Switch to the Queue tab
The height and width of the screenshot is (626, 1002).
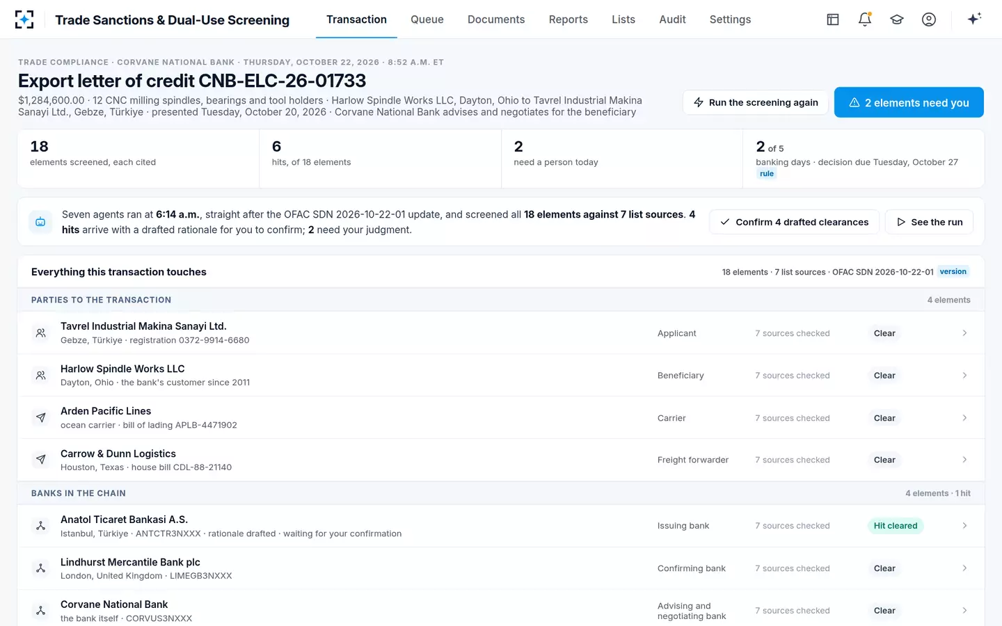click(427, 19)
